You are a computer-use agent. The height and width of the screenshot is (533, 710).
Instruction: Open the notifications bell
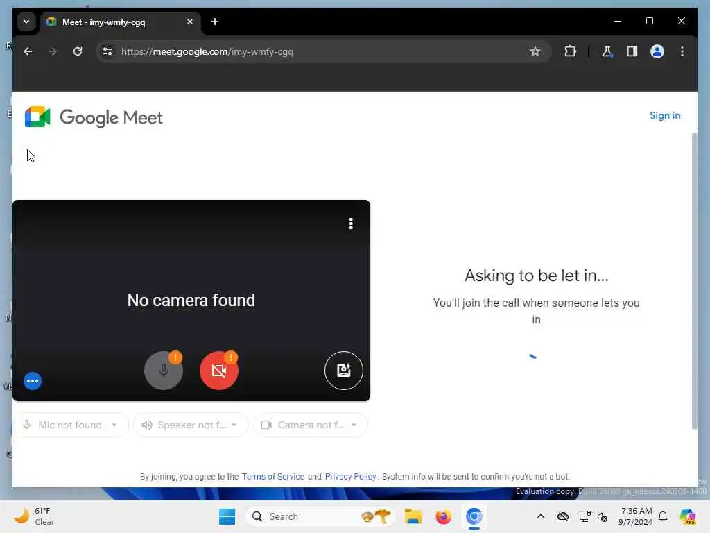click(663, 516)
